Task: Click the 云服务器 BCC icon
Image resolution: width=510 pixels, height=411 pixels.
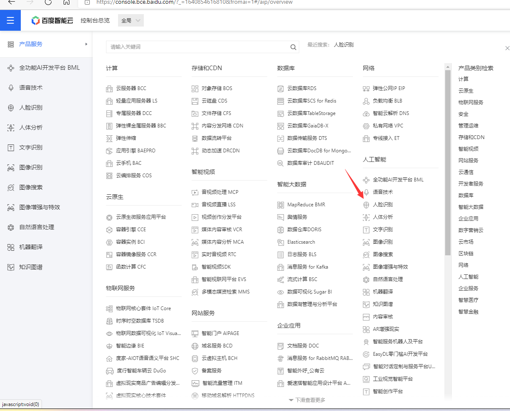Action: (x=109, y=88)
